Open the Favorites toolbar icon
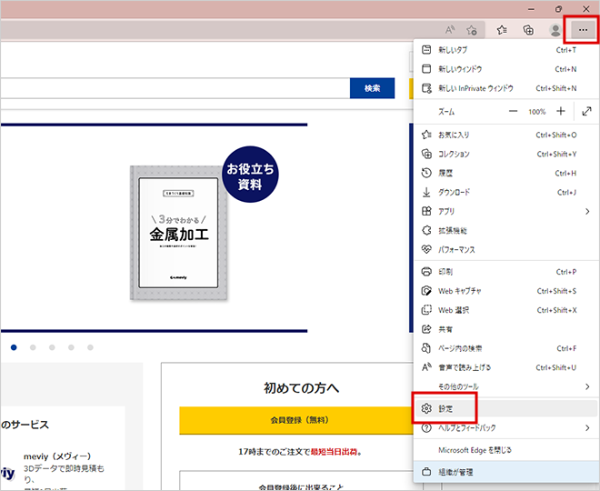This screenshot has height=491, width=600. click(502, 30)
